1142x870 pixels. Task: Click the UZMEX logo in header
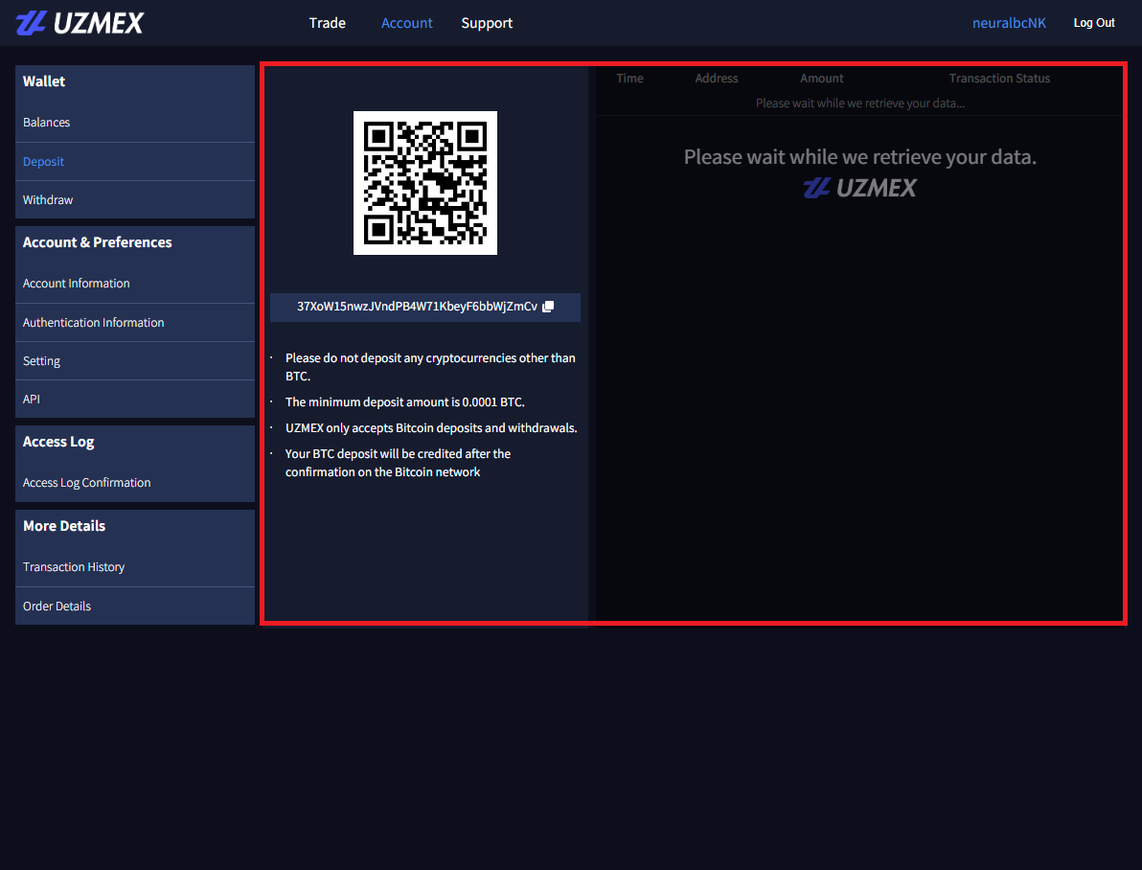point(80,23)
